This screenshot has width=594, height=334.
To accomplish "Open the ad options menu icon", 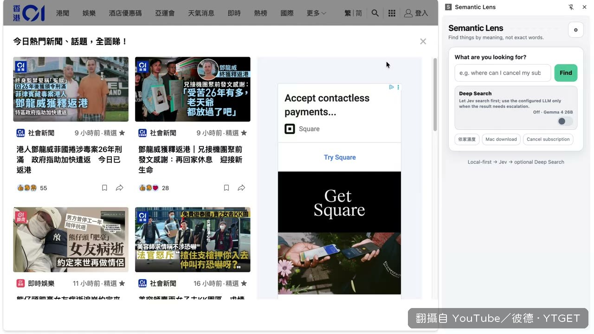I will 398,87.
